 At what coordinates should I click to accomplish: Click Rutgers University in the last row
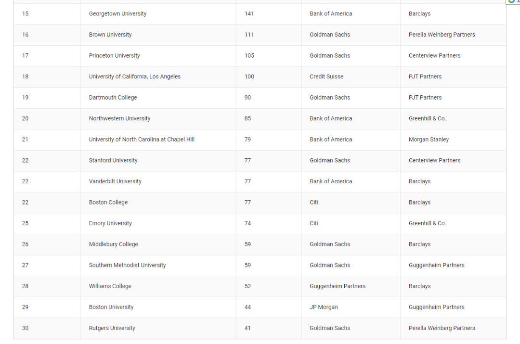[112, 328]
